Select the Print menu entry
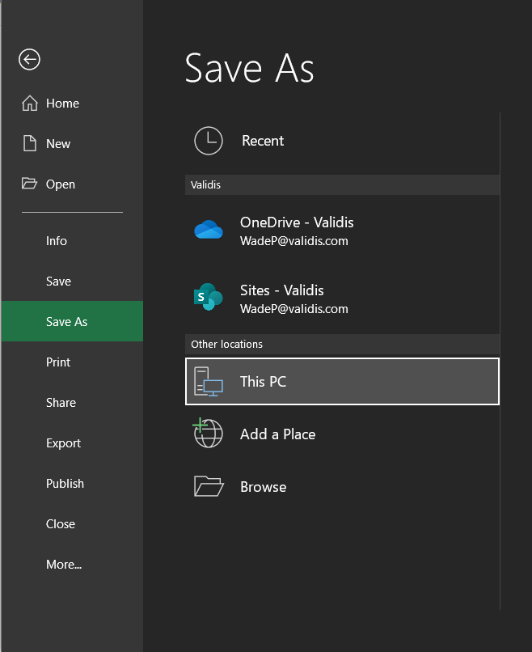 (57, 362)
